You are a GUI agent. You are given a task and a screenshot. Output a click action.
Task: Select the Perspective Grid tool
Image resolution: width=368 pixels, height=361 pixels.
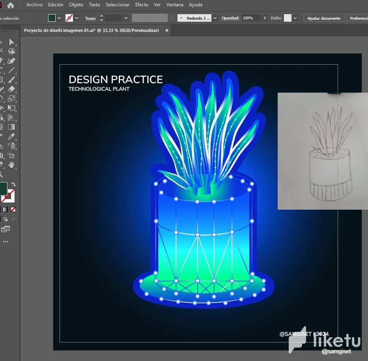[x=11, y=117]
